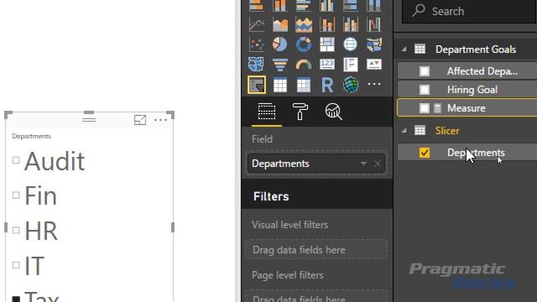
Task: Uncheck the Departments field checkbox
Action: [x=425, y=153]
